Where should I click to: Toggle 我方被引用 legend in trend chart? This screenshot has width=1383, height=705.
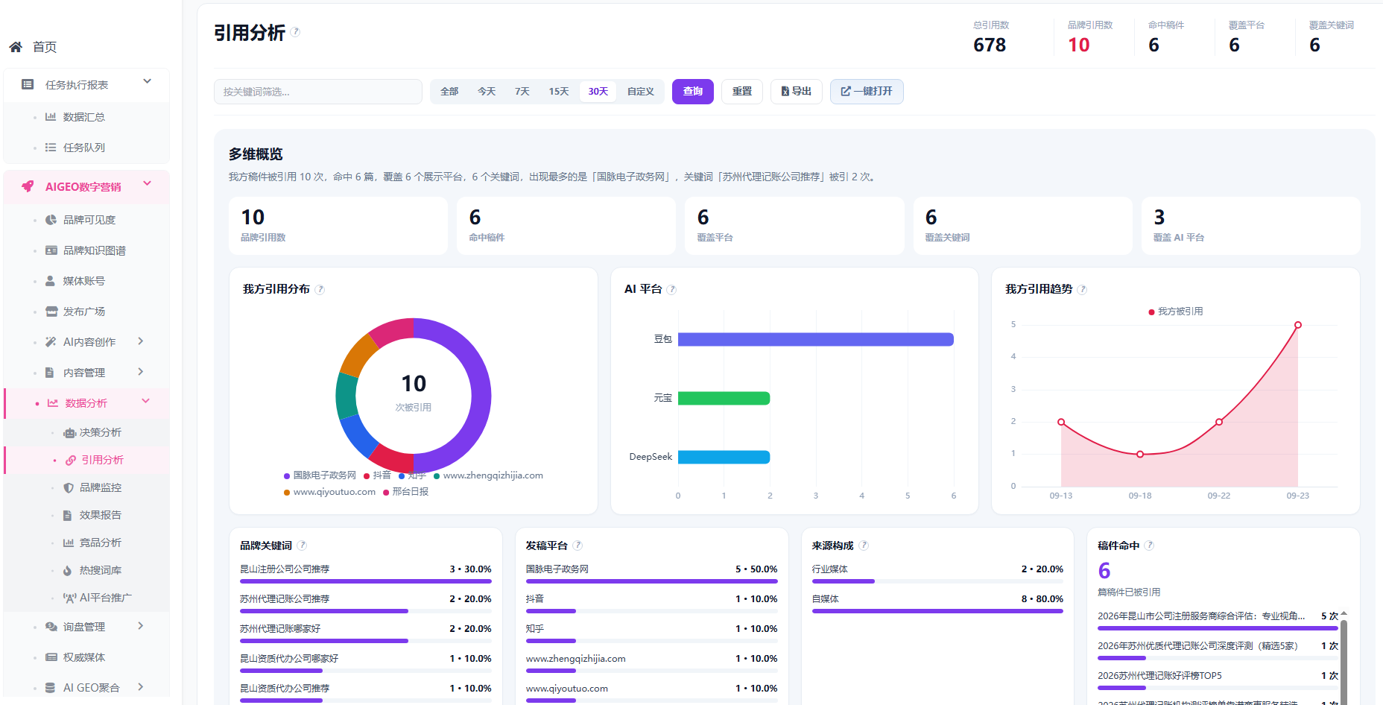click(x=1176, y=312)
